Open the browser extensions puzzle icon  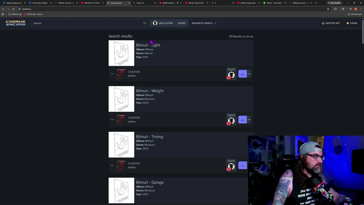[335, 9]
